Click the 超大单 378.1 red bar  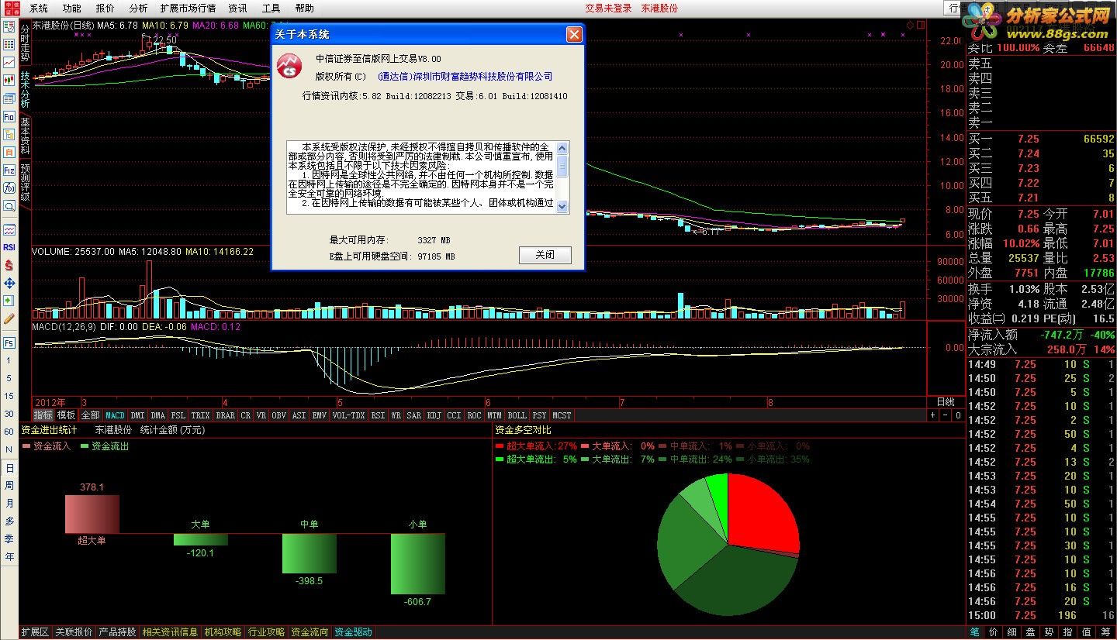92,514
